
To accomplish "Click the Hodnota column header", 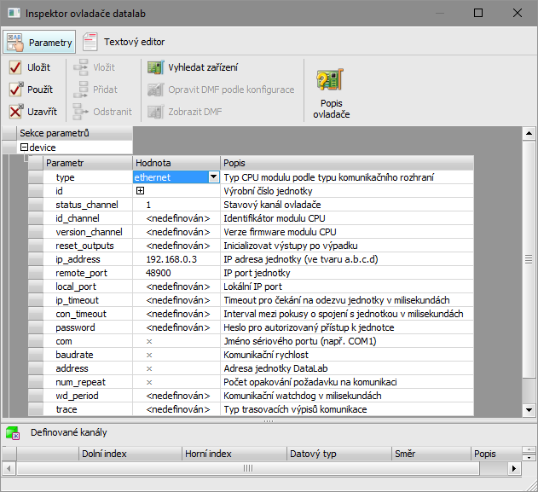I will click(x=176, y=163).
